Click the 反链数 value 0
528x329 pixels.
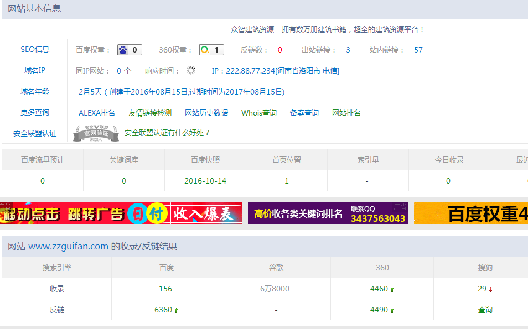280,50
